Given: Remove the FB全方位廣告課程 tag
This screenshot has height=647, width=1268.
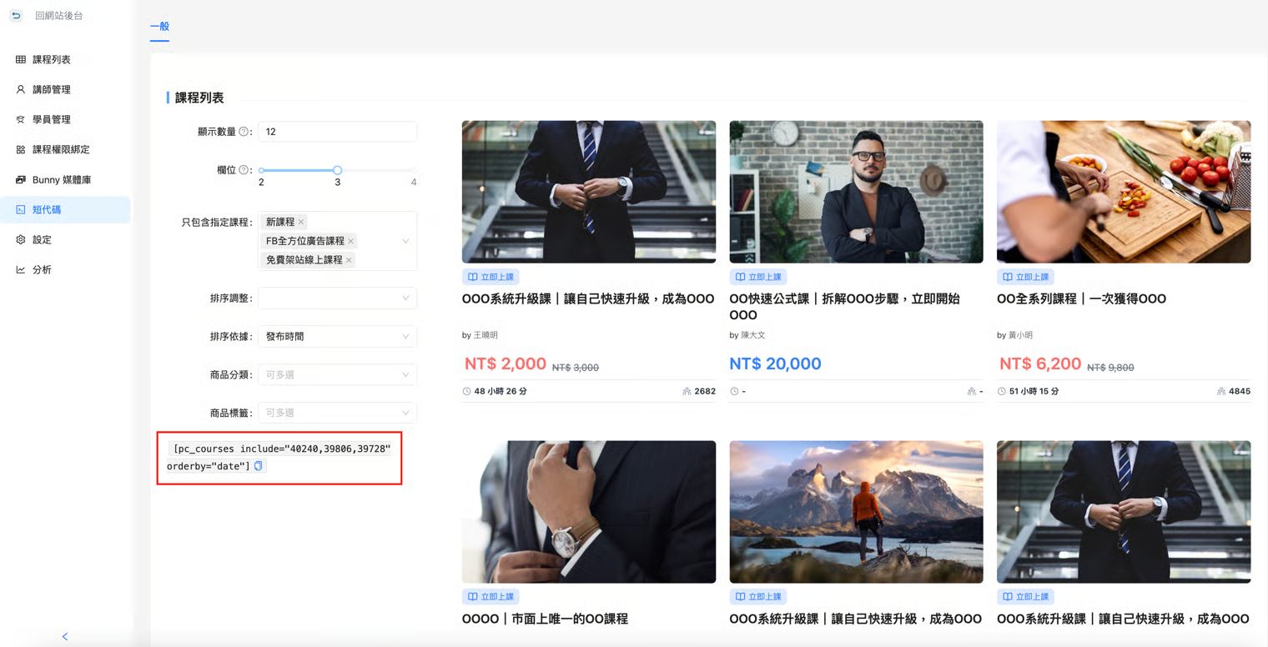Looking at the screenshot, I should [351, 241].
